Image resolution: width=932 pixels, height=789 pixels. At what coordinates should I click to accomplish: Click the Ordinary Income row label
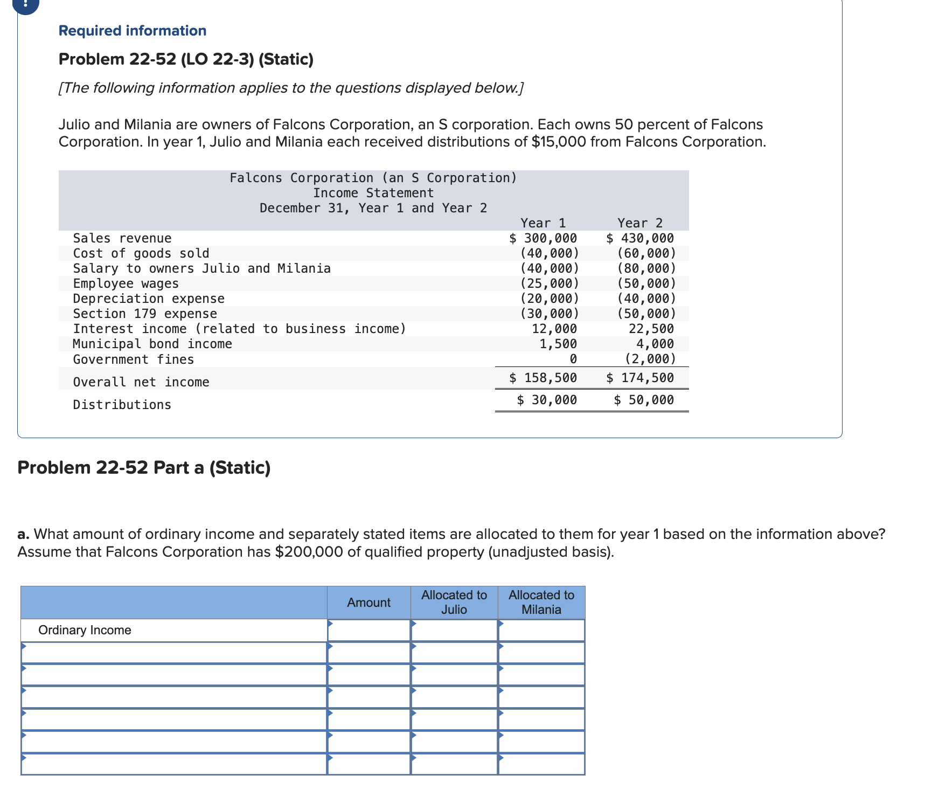pos(84,629)
